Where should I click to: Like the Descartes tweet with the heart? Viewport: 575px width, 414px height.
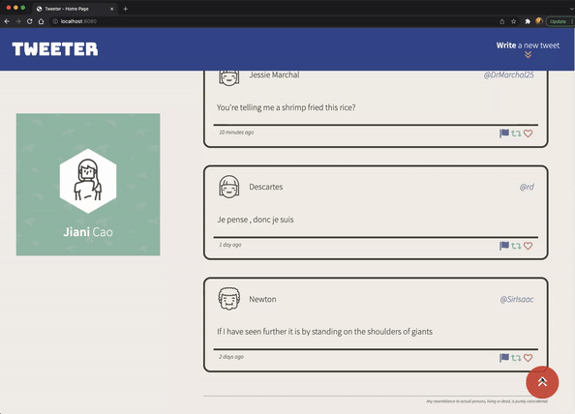[528, 246]
